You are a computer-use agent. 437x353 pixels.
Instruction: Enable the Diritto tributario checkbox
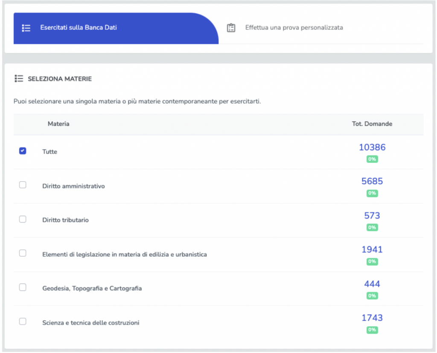[x=23, y=219]
